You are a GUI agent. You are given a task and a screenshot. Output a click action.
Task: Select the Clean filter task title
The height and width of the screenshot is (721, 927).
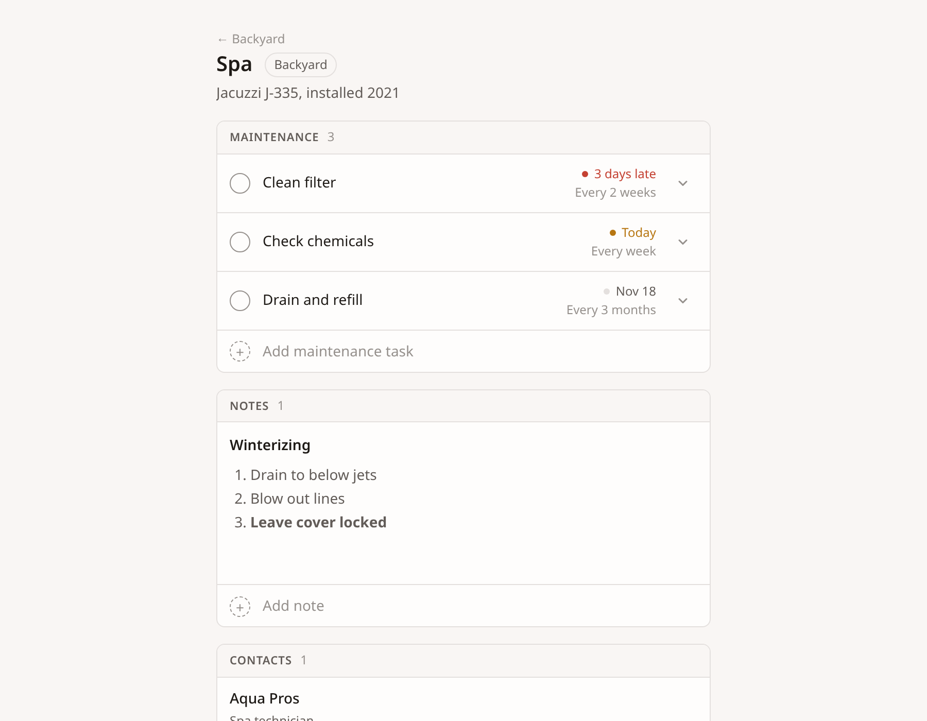pos(299,183)
